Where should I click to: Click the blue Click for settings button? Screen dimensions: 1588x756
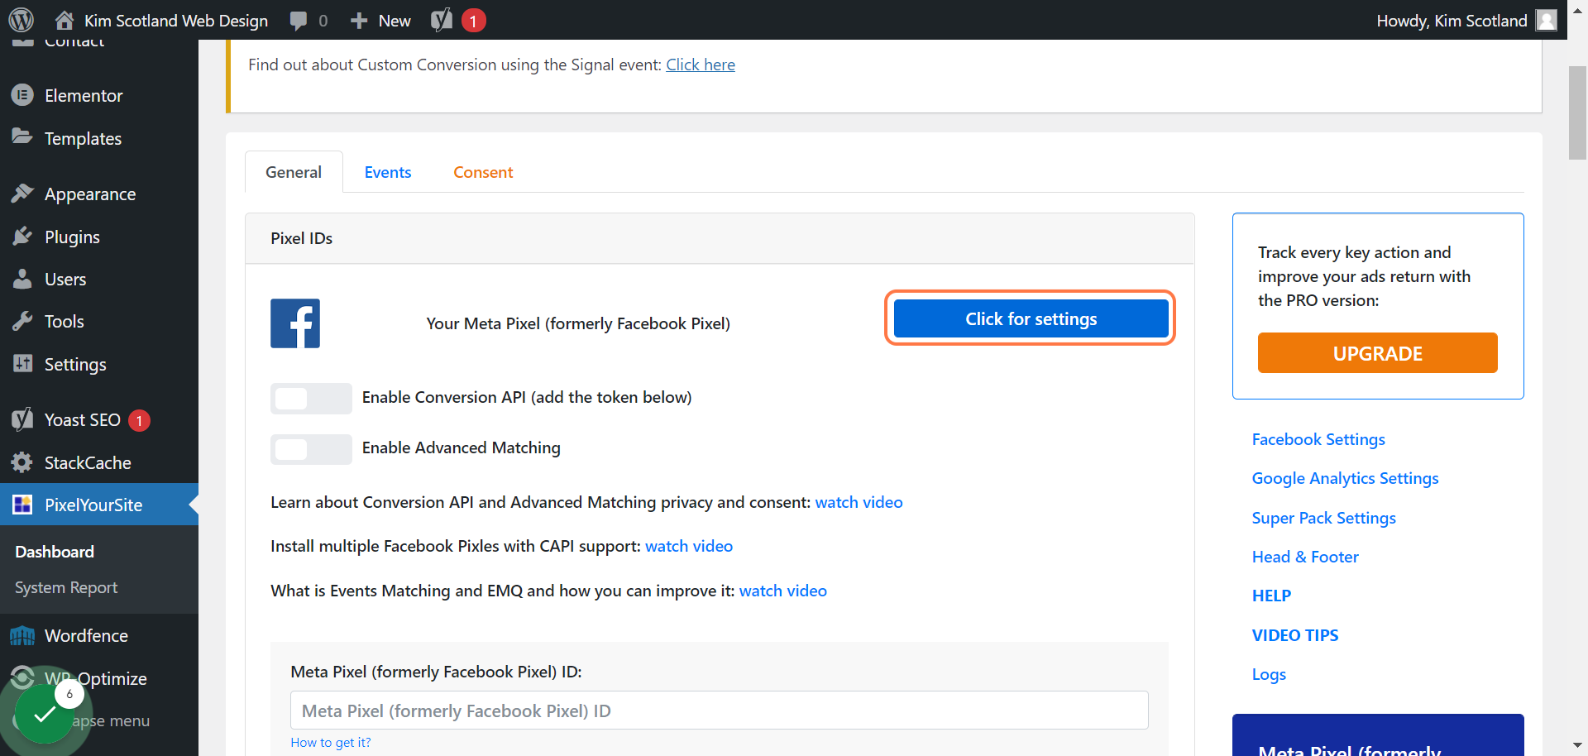tap(1031, 318)
